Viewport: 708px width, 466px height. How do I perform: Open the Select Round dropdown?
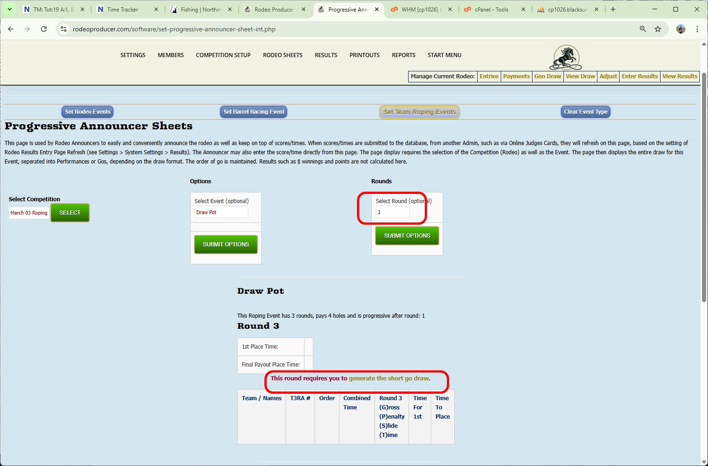coord(392,212)
